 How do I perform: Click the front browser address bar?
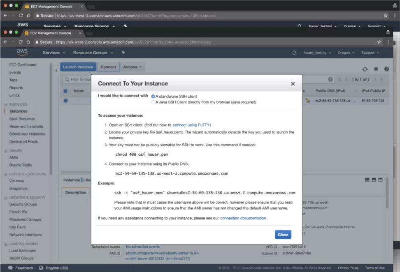(204, 42)
